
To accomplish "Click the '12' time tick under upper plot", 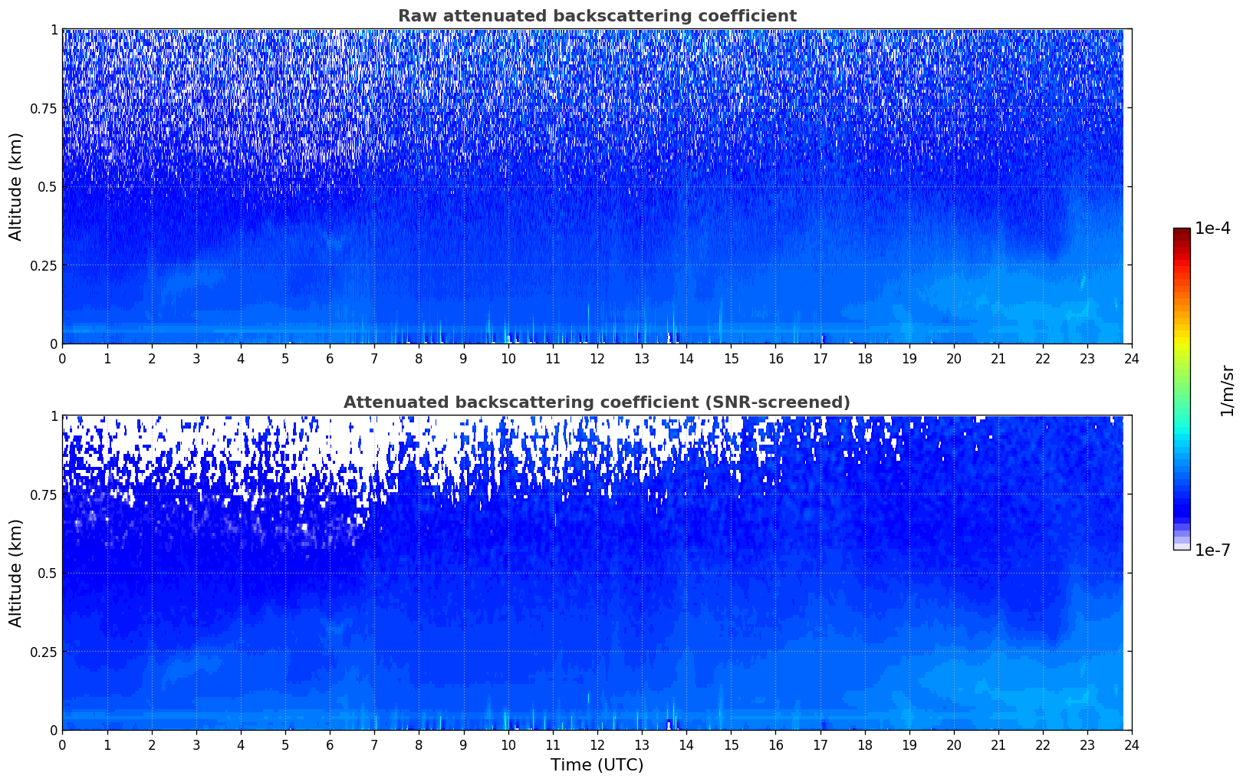I will [597, 358].
